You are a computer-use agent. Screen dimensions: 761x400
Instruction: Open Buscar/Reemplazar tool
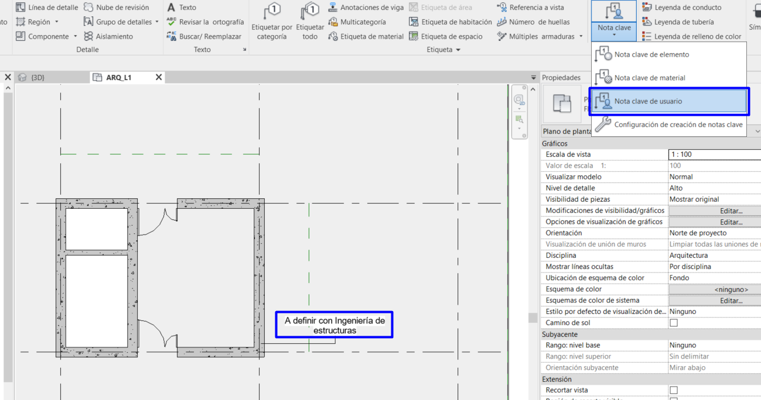(204, 36)
